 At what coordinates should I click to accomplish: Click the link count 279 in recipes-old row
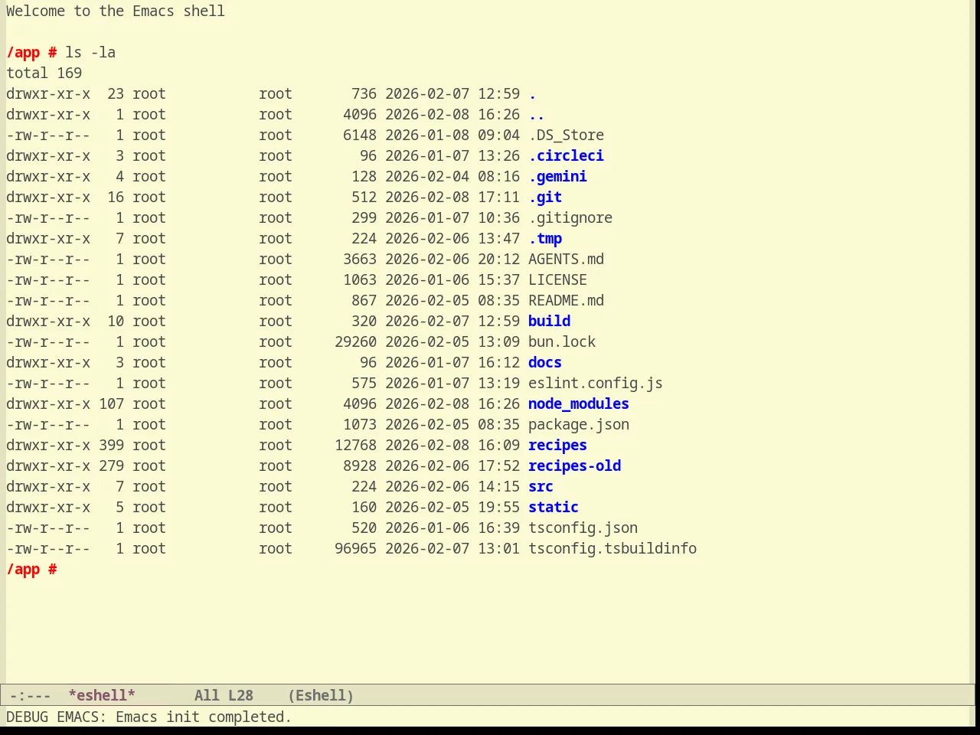111,465
